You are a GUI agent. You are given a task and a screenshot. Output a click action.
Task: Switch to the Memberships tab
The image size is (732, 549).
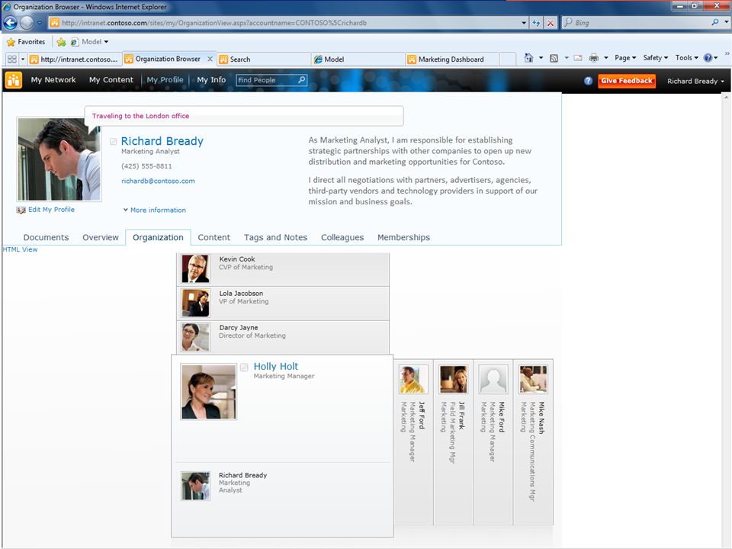(x=403, y=238)
